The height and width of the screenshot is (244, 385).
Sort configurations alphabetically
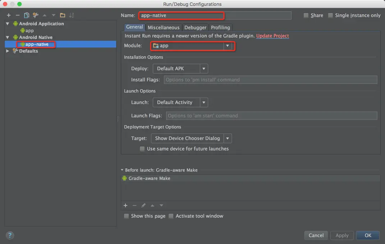tap(72, 15)
